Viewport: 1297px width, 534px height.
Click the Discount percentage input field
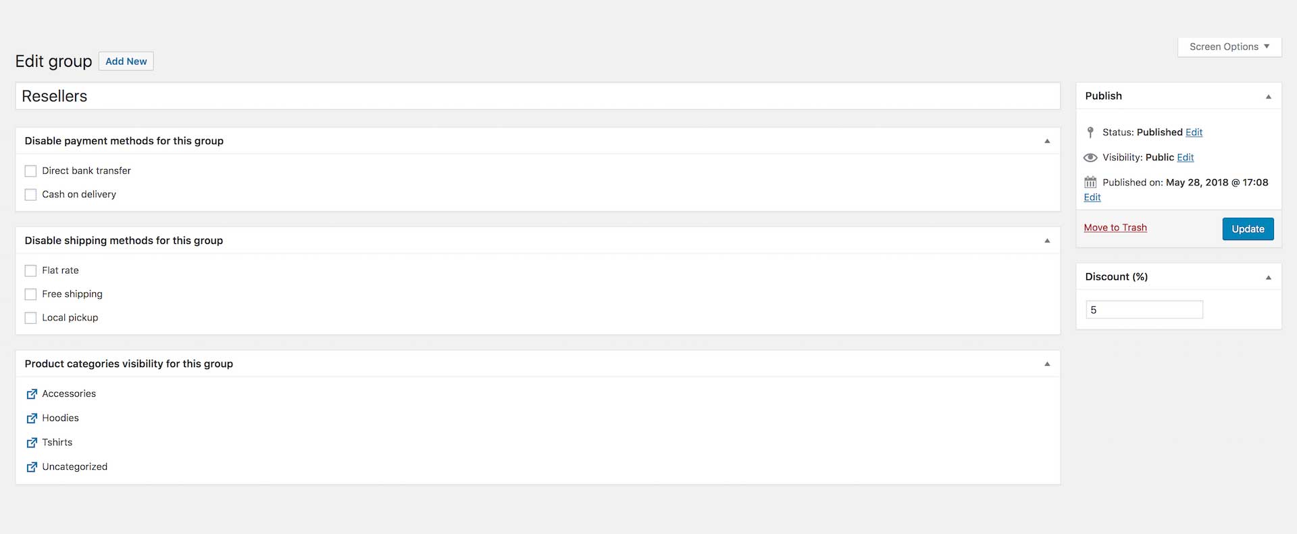pyautogui.click(x=1144, y=309)
